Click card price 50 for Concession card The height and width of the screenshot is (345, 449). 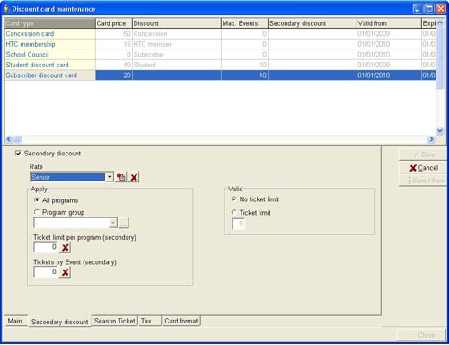tap(114, 34)
